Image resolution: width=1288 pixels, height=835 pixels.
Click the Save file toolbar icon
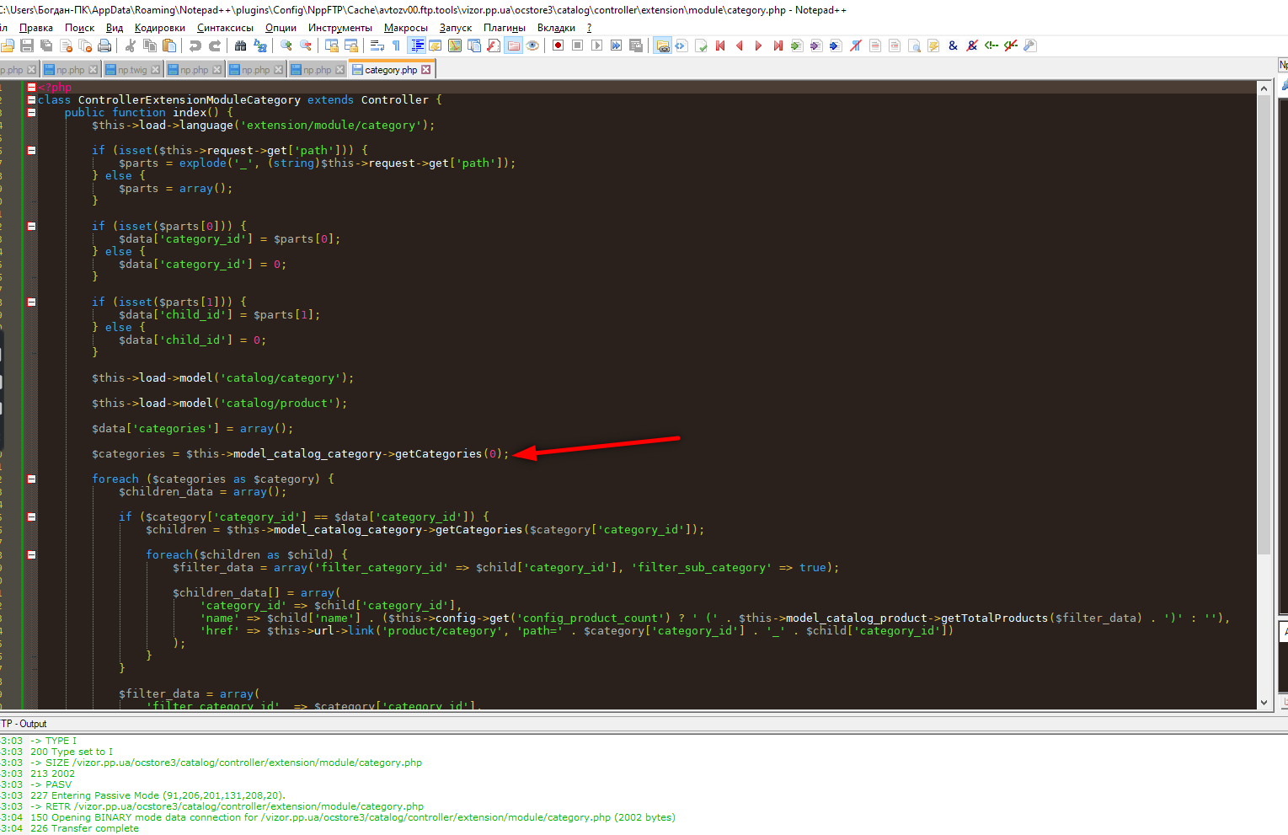click(27, 45)
